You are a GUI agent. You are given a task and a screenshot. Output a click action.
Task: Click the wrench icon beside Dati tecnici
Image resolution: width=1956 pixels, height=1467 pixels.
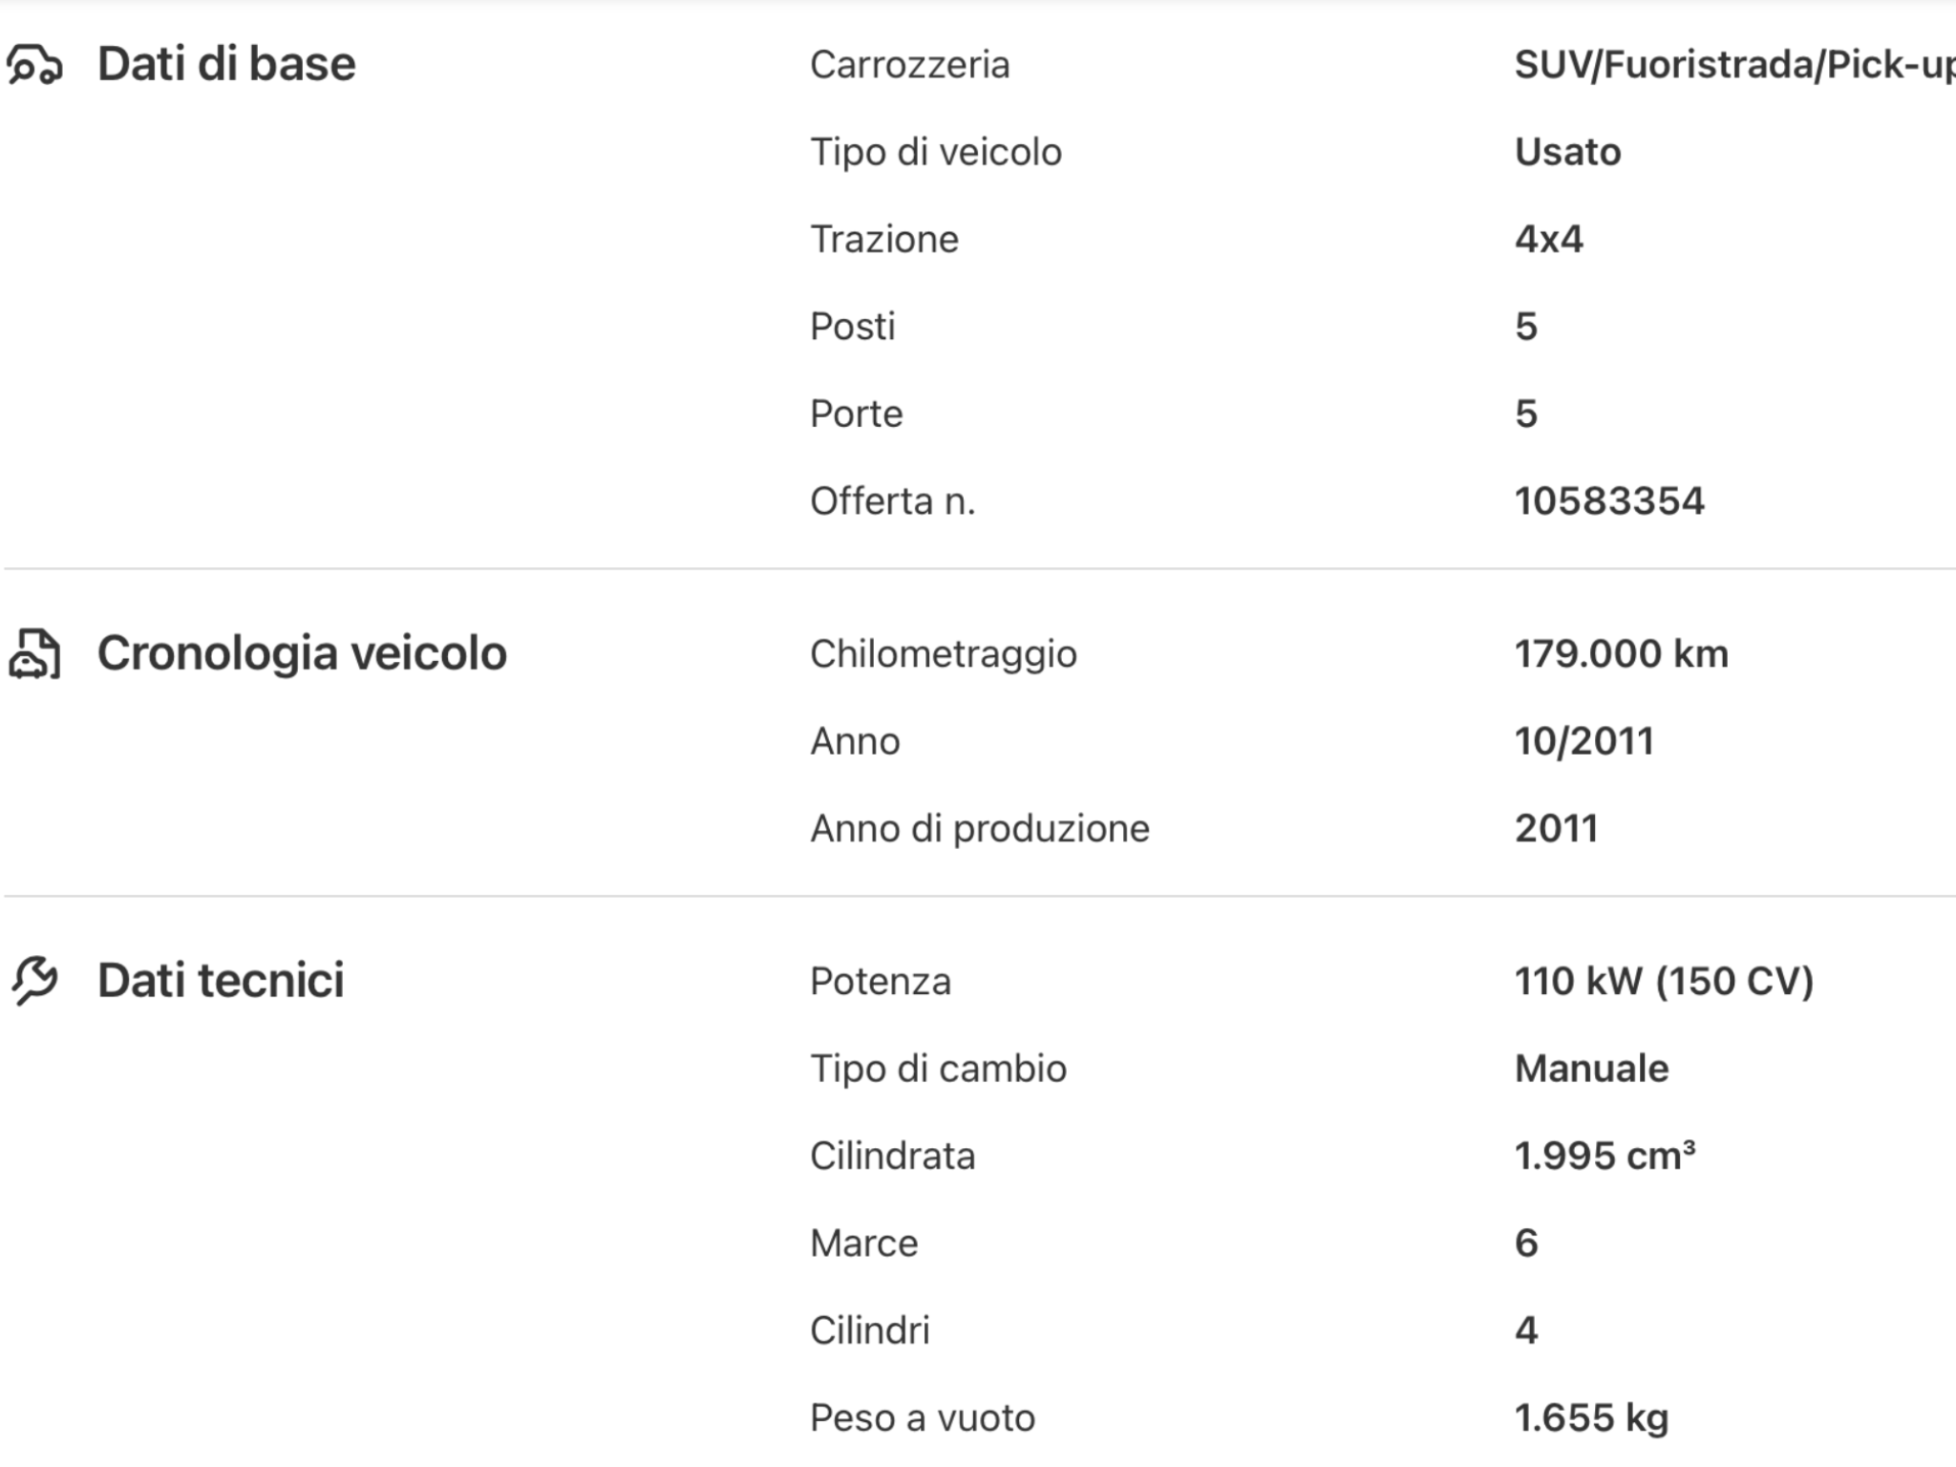pyautogui.click(x=35, y=981)
